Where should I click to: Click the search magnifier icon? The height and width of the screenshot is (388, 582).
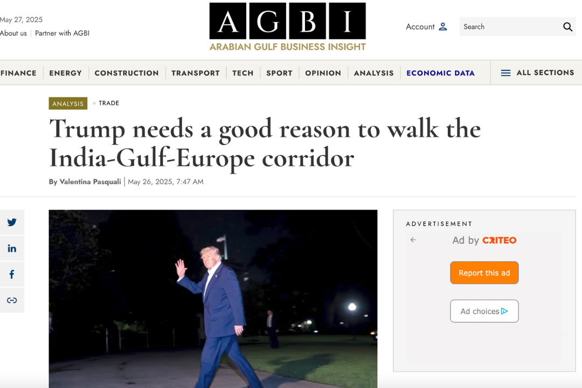(567, 27)
